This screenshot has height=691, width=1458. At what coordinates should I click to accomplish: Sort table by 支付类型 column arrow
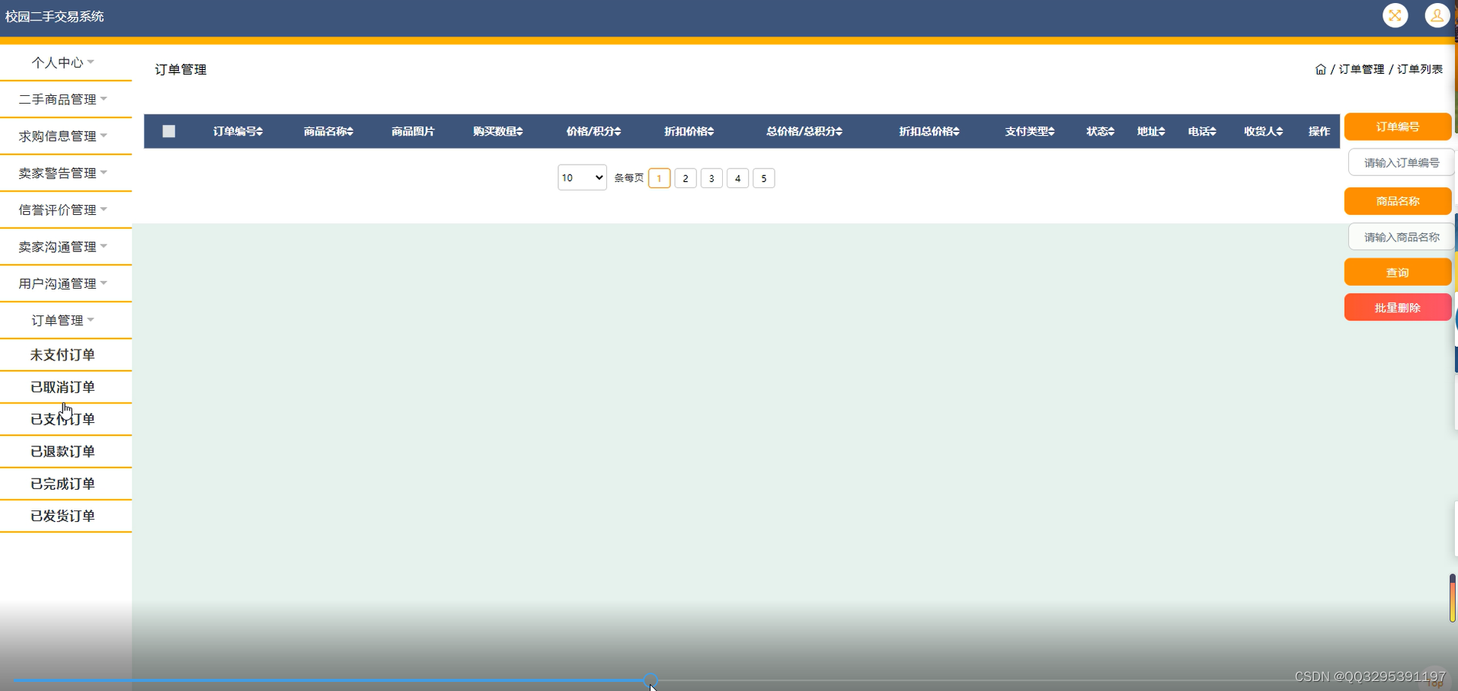(1051, 132)
